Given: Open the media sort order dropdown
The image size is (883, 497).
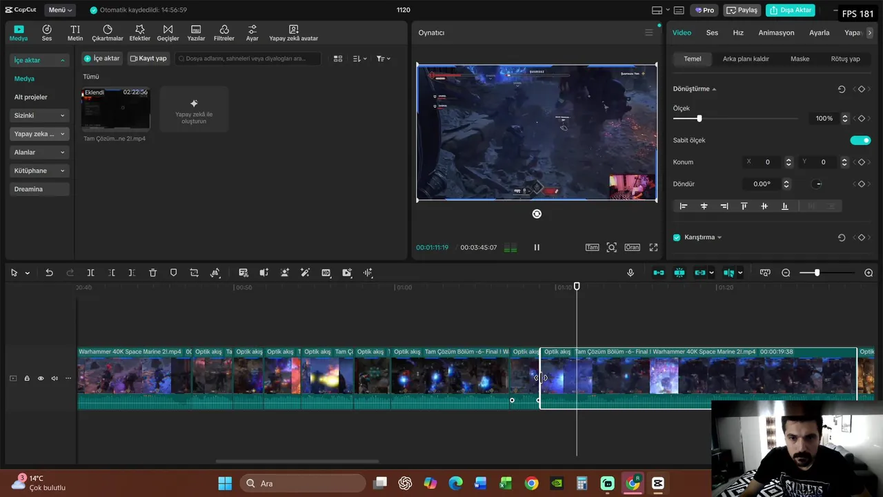Looking at the screenshot, I should [360, 59].
